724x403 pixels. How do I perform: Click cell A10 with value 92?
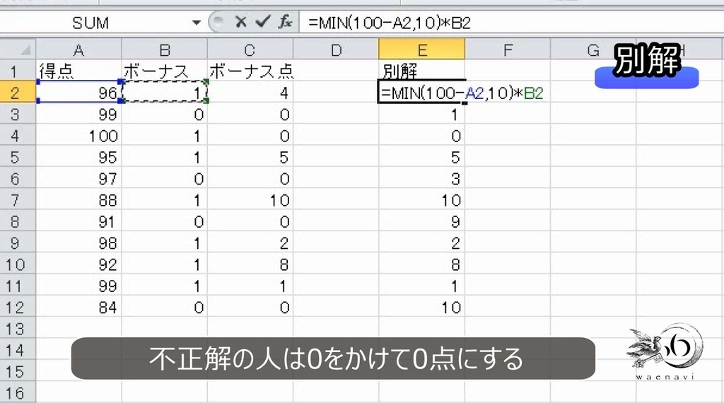pyautogui.click(x=78, y=264)
